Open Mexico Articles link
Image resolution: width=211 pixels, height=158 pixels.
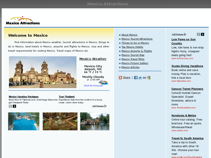tap(130, 67)
